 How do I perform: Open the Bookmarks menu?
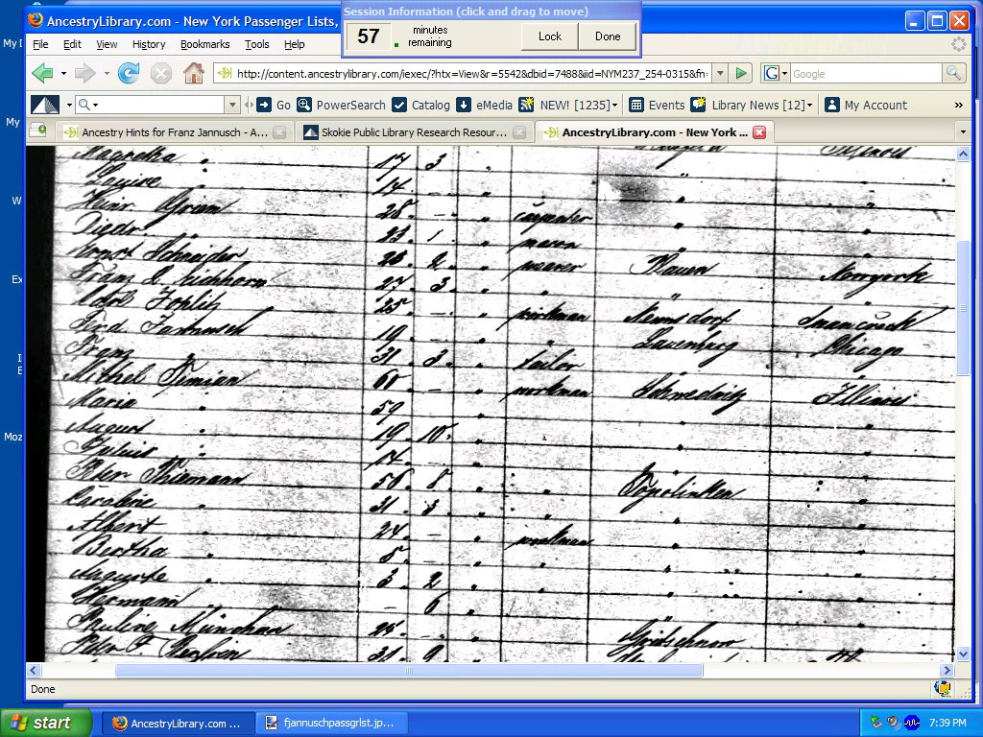(204, 44)
